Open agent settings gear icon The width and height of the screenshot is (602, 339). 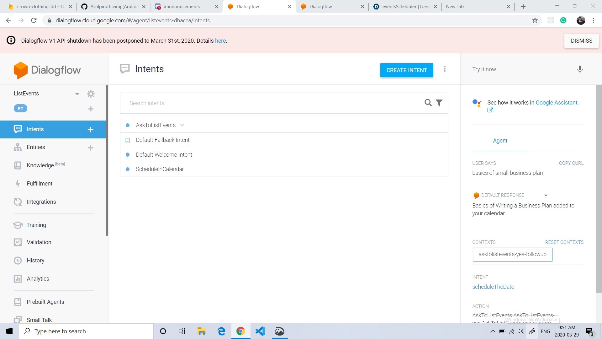(91, 94)
